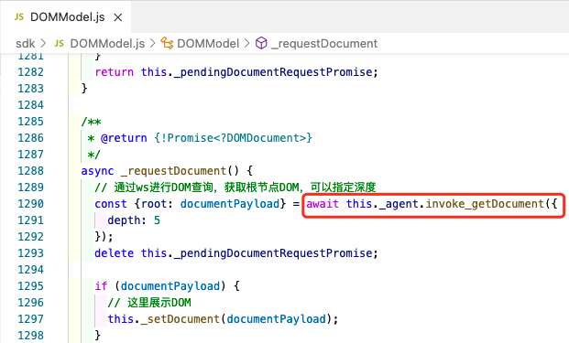569x343 pixels.
Task: Click the await keyword on line 1290
Action: pos(323,204)
